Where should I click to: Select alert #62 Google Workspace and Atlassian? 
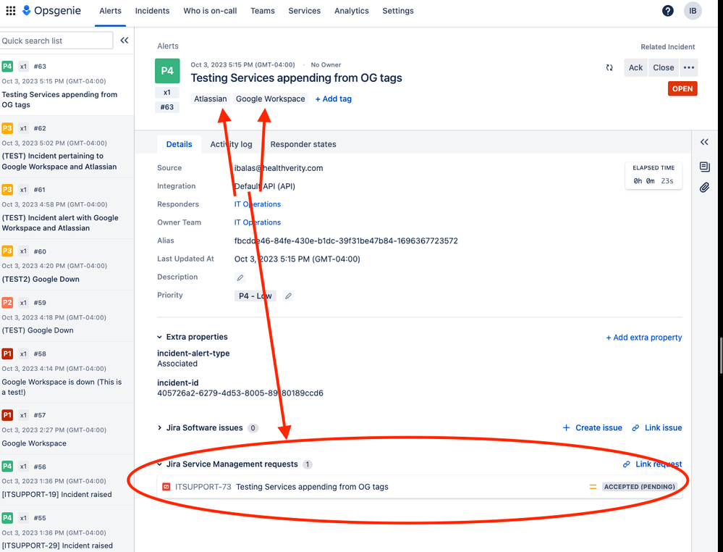coord(67,147)
